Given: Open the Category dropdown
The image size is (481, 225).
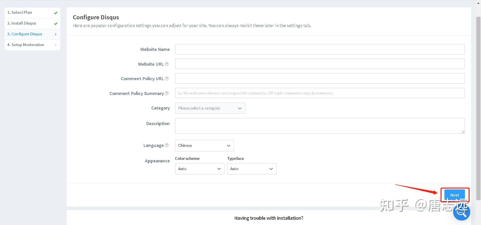Looking at the screenshot, I should [x=210, y=108].
